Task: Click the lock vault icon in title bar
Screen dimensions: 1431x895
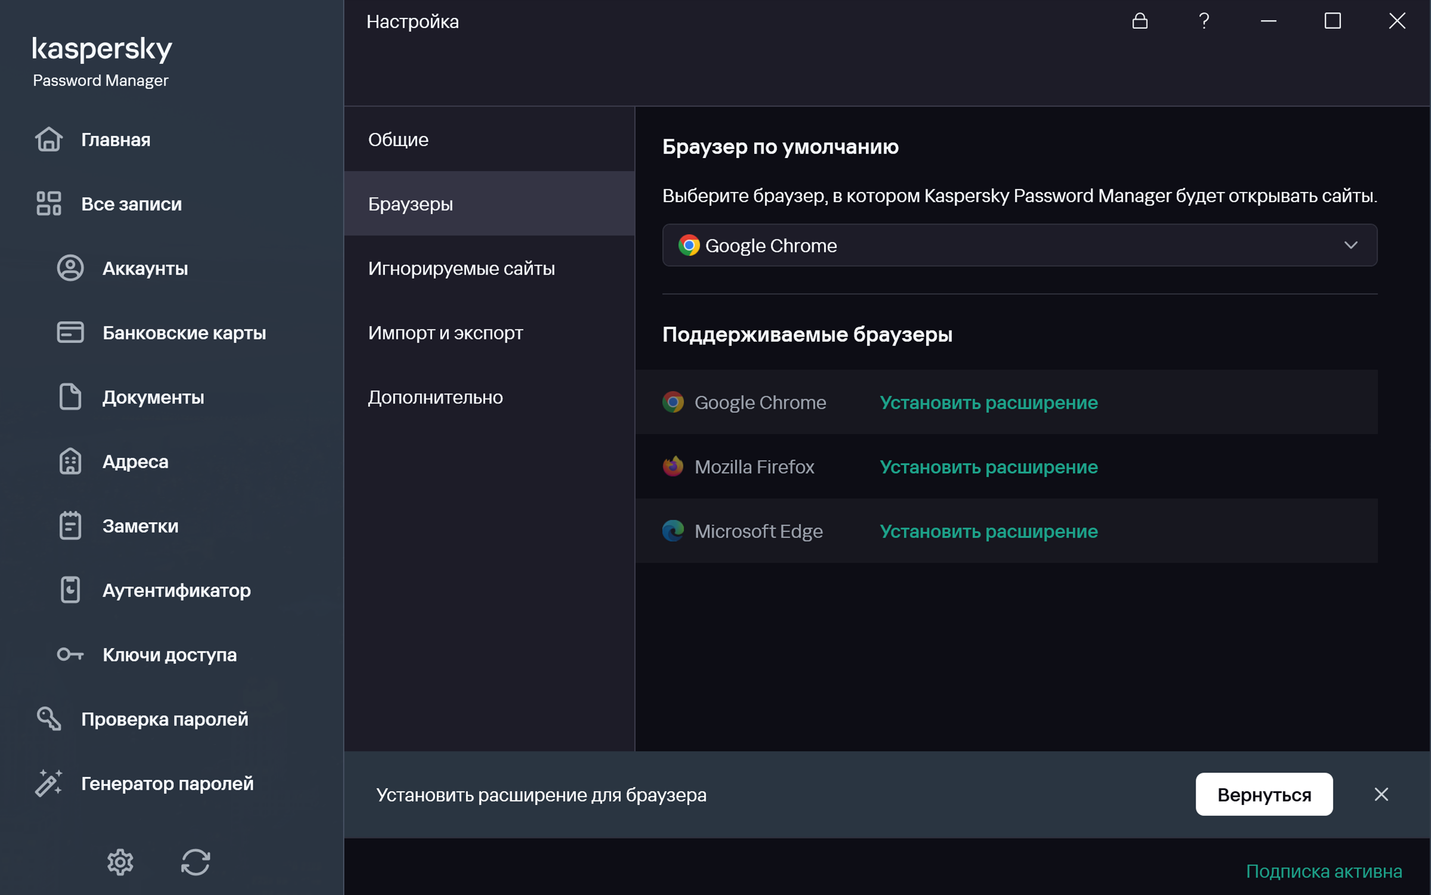Action: coord(1140,21)
